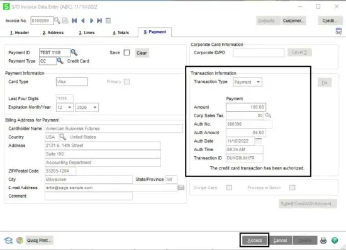Screen dimensions: 346x250
Task: Click the Transaction ID field
Action: click(245, 158)
